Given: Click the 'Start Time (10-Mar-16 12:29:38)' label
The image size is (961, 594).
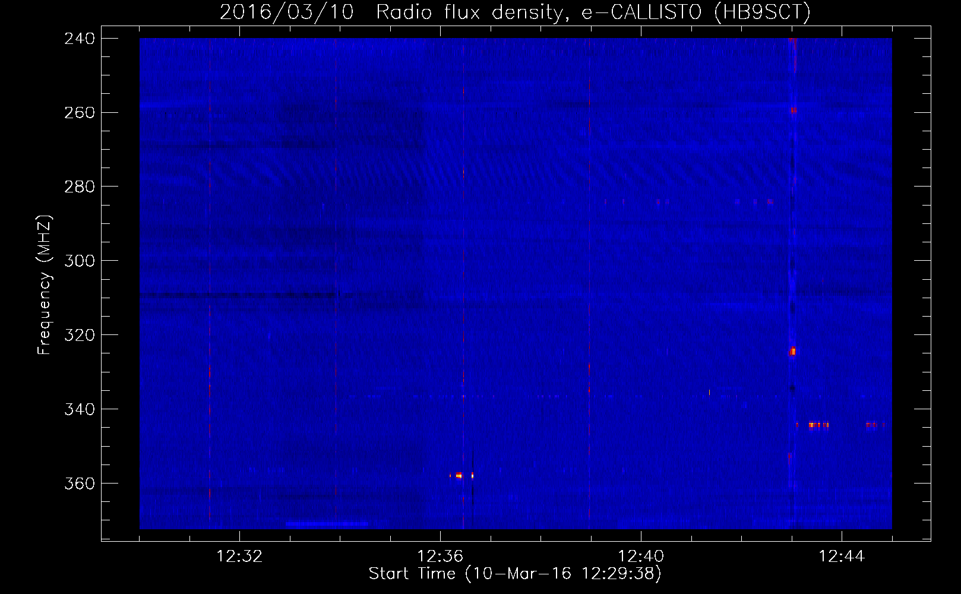Looking at the screenshot, I should tap(515, 574).
